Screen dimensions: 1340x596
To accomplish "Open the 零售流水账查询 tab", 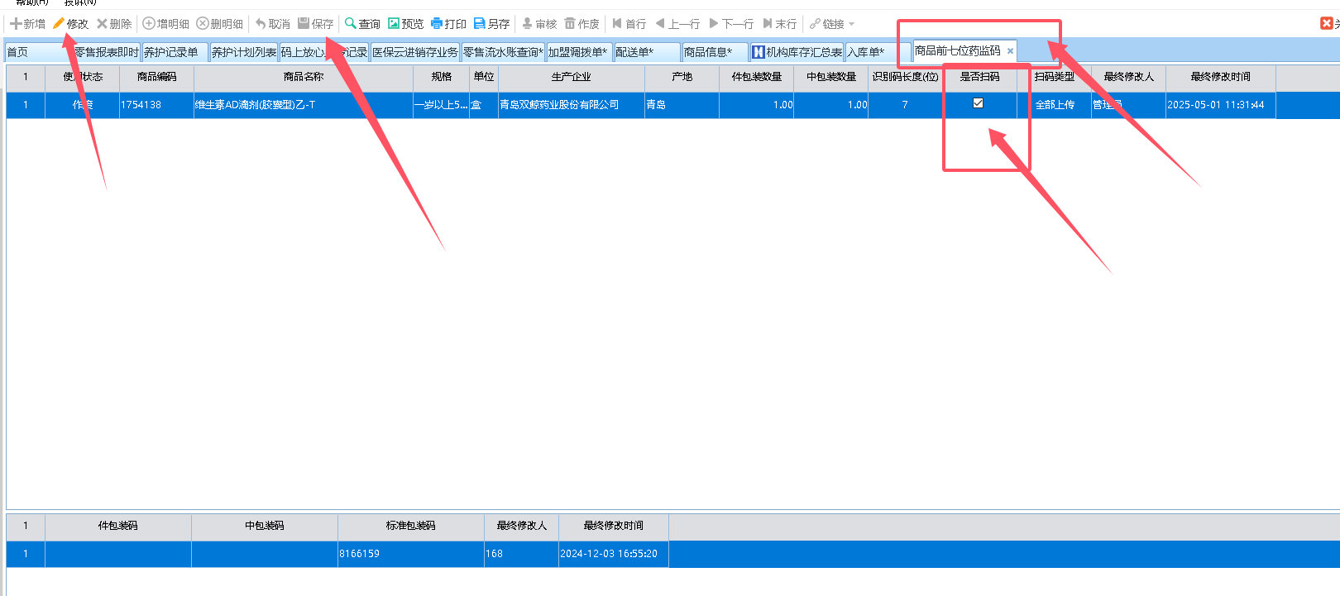I will [x=503, y=52].
